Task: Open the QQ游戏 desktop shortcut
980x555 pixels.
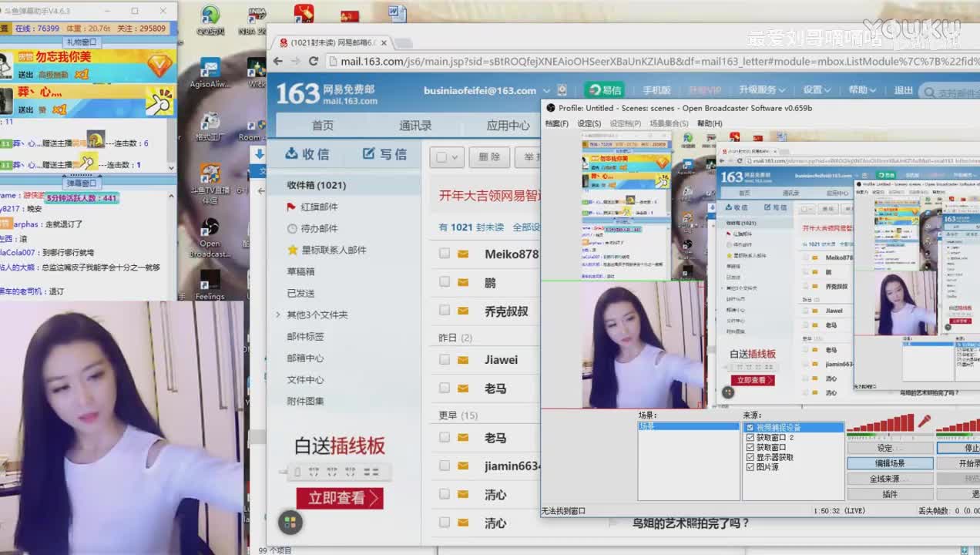Action: coord(210,21)
